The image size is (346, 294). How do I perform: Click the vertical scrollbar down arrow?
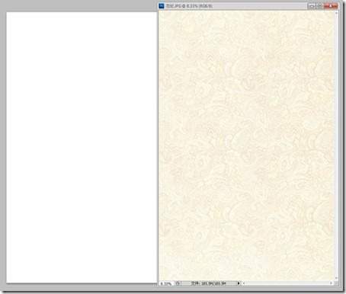(337, 278)
